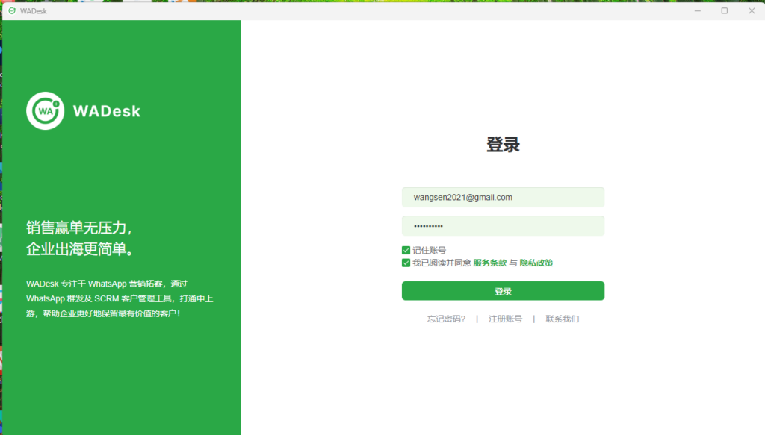The image size is (765, 435).
Task: Maximize the WADesk window
Action: (x=725, y=10)
